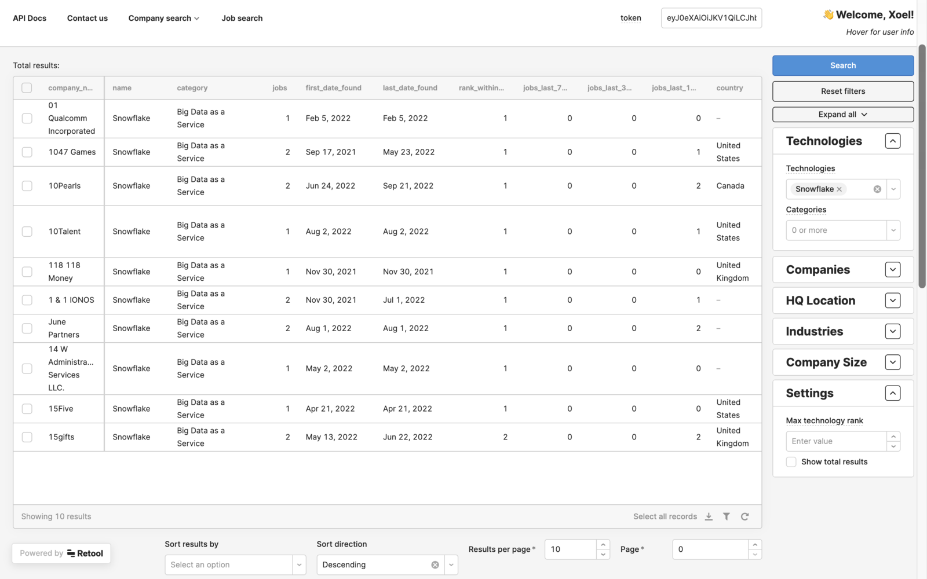The image size is (927, 579).
Task: Expand the Company Size section
Action: click(893, 362)
